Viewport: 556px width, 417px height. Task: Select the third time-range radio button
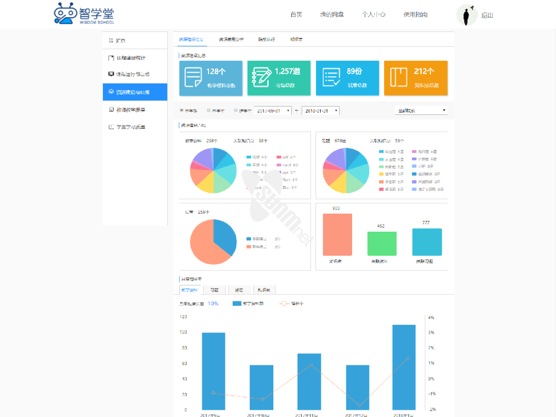[x=236, y=110]
